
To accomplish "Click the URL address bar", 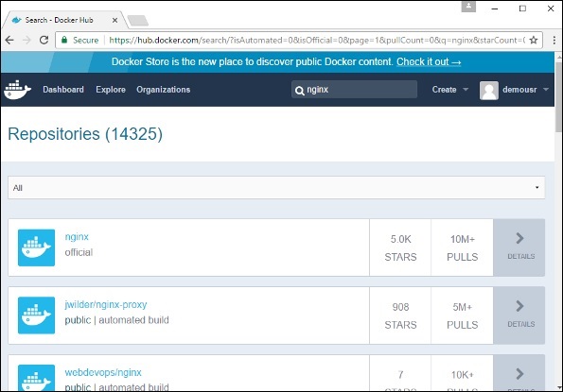I will point(298,40).
